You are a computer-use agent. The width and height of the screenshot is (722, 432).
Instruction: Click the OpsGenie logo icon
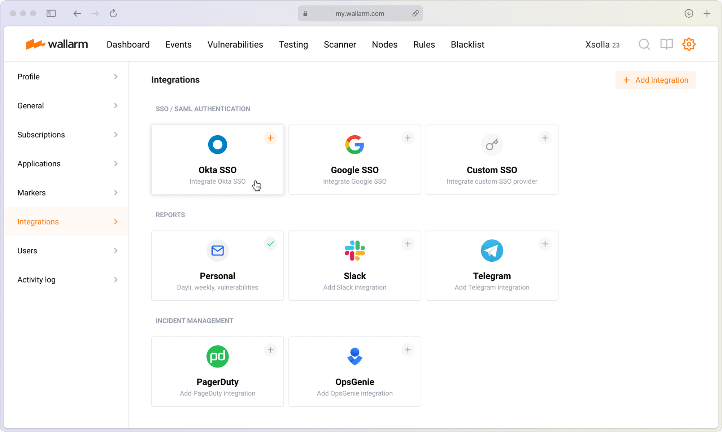(355, 357)
